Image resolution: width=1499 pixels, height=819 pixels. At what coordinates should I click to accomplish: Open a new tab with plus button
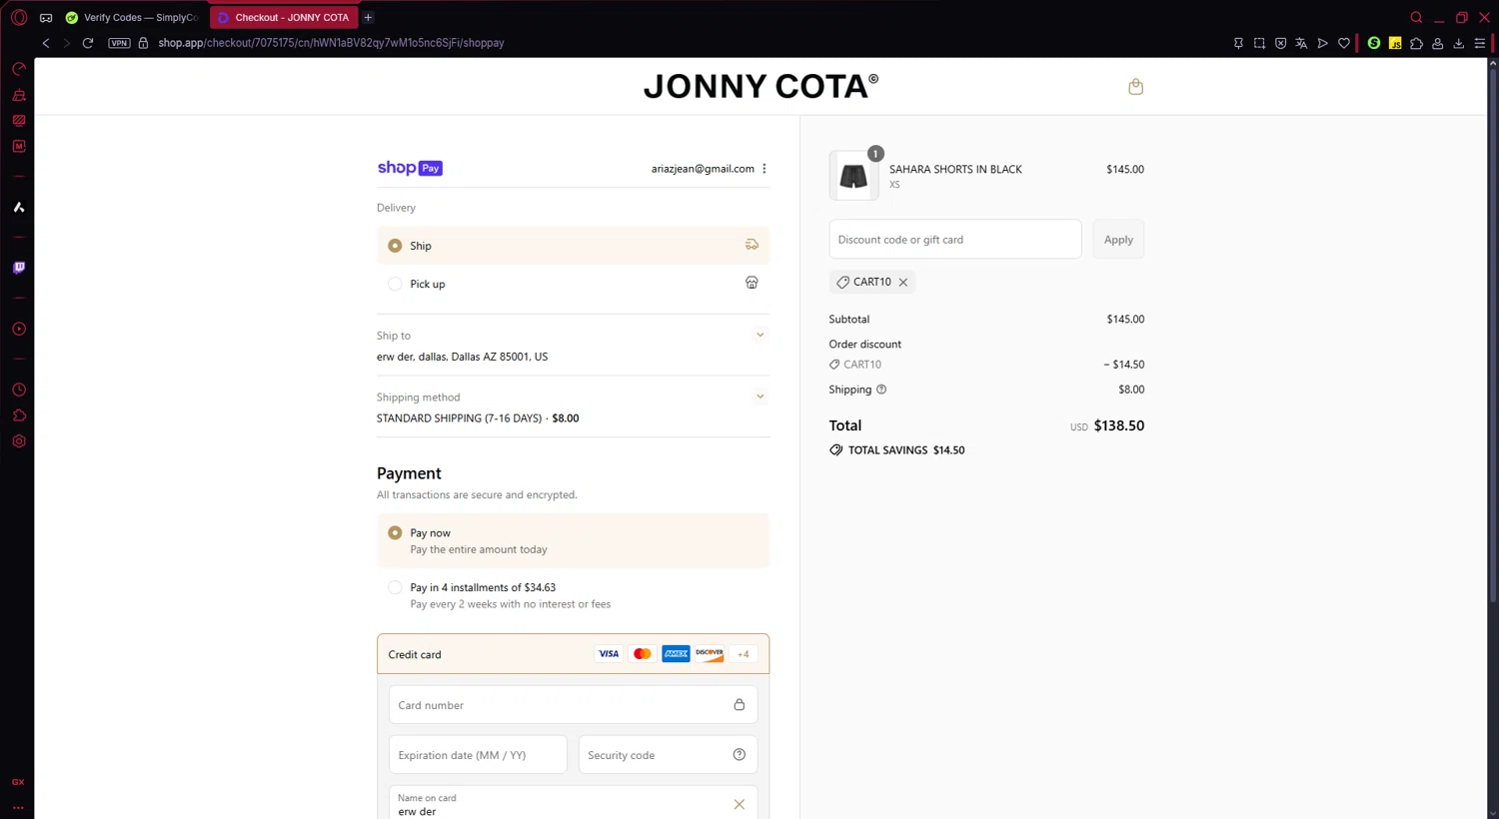point(368,17)
